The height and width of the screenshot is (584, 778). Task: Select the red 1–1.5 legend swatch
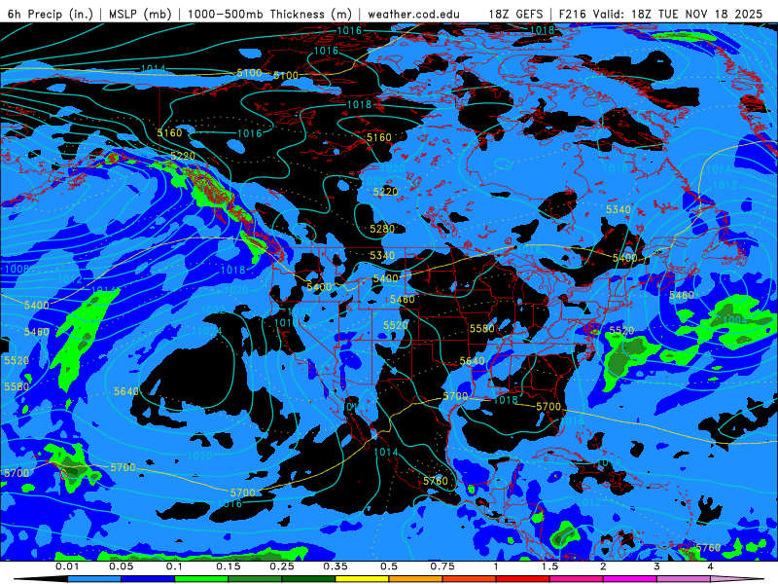pos(523,579)
